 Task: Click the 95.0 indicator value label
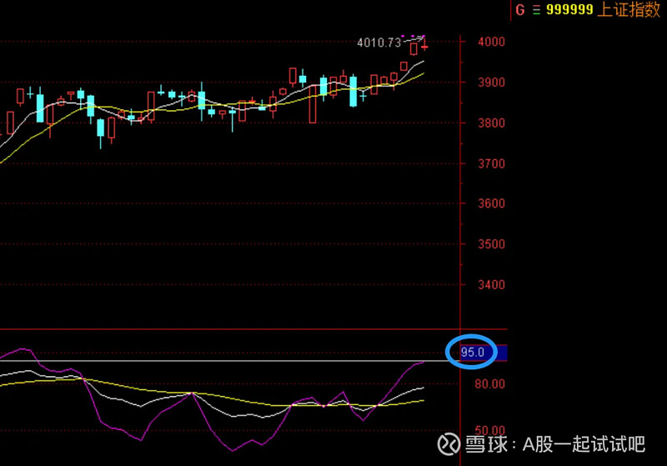473,353
